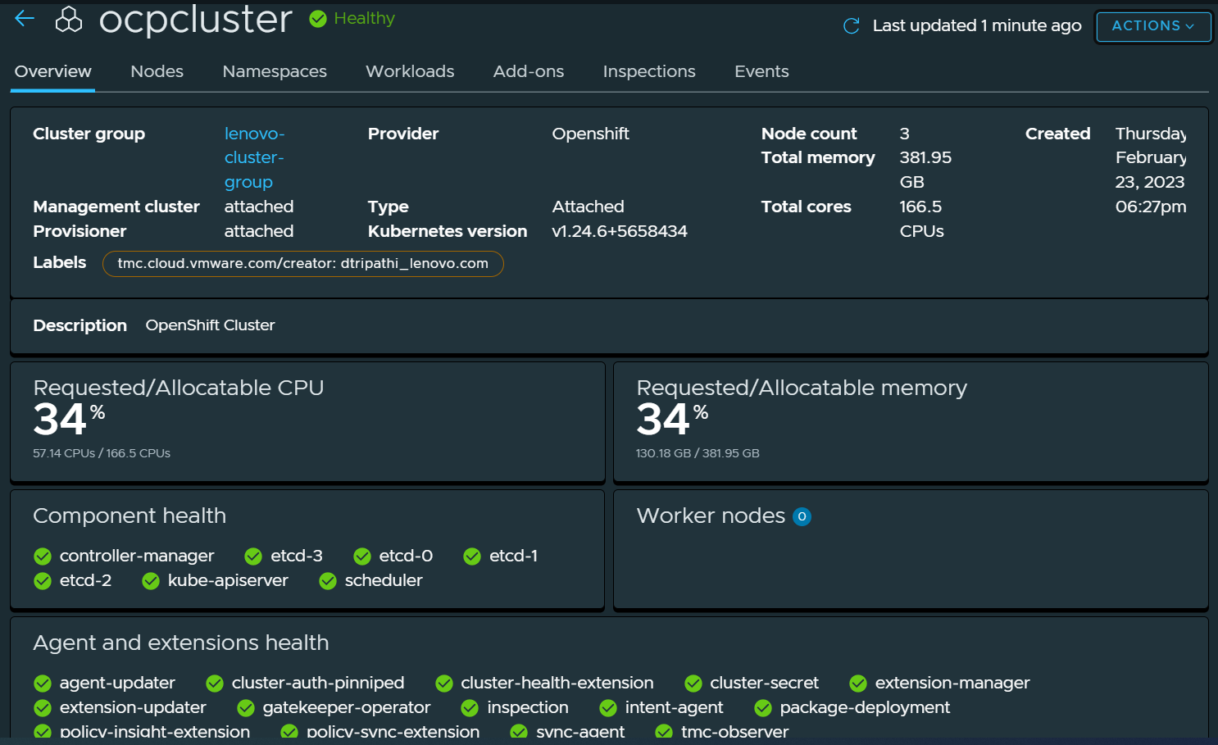Click the Created date value
Viewport: 1218px width, 745px height.
[1151, 170]
